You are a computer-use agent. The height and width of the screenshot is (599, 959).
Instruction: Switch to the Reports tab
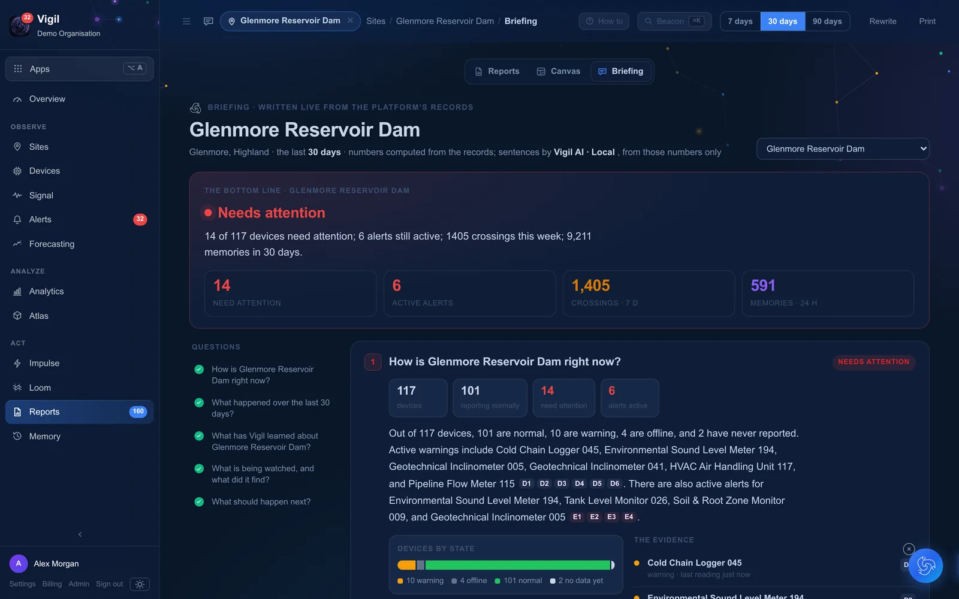497,71
